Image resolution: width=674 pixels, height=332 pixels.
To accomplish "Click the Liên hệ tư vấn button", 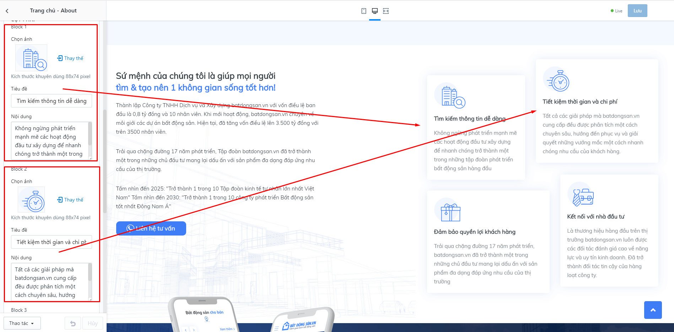I will point(151,228).
